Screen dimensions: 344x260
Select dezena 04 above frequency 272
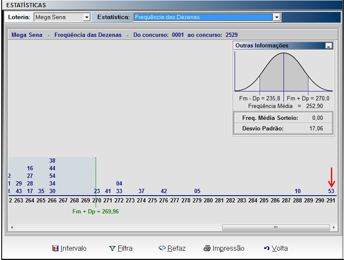click(x=119, y=183)
